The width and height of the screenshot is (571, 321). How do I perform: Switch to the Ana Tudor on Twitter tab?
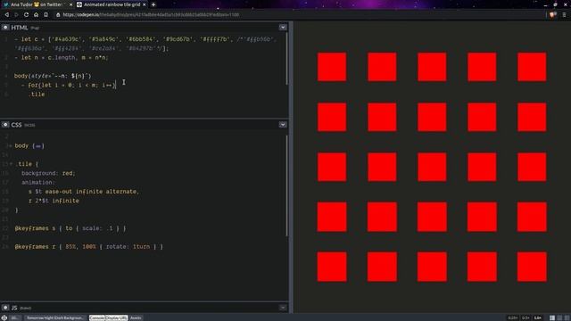(37, 4)
